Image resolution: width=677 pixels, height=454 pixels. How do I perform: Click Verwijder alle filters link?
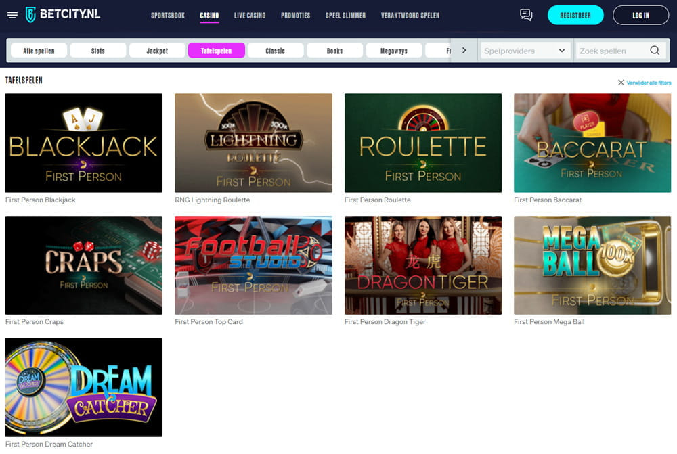tap(649, 83)
